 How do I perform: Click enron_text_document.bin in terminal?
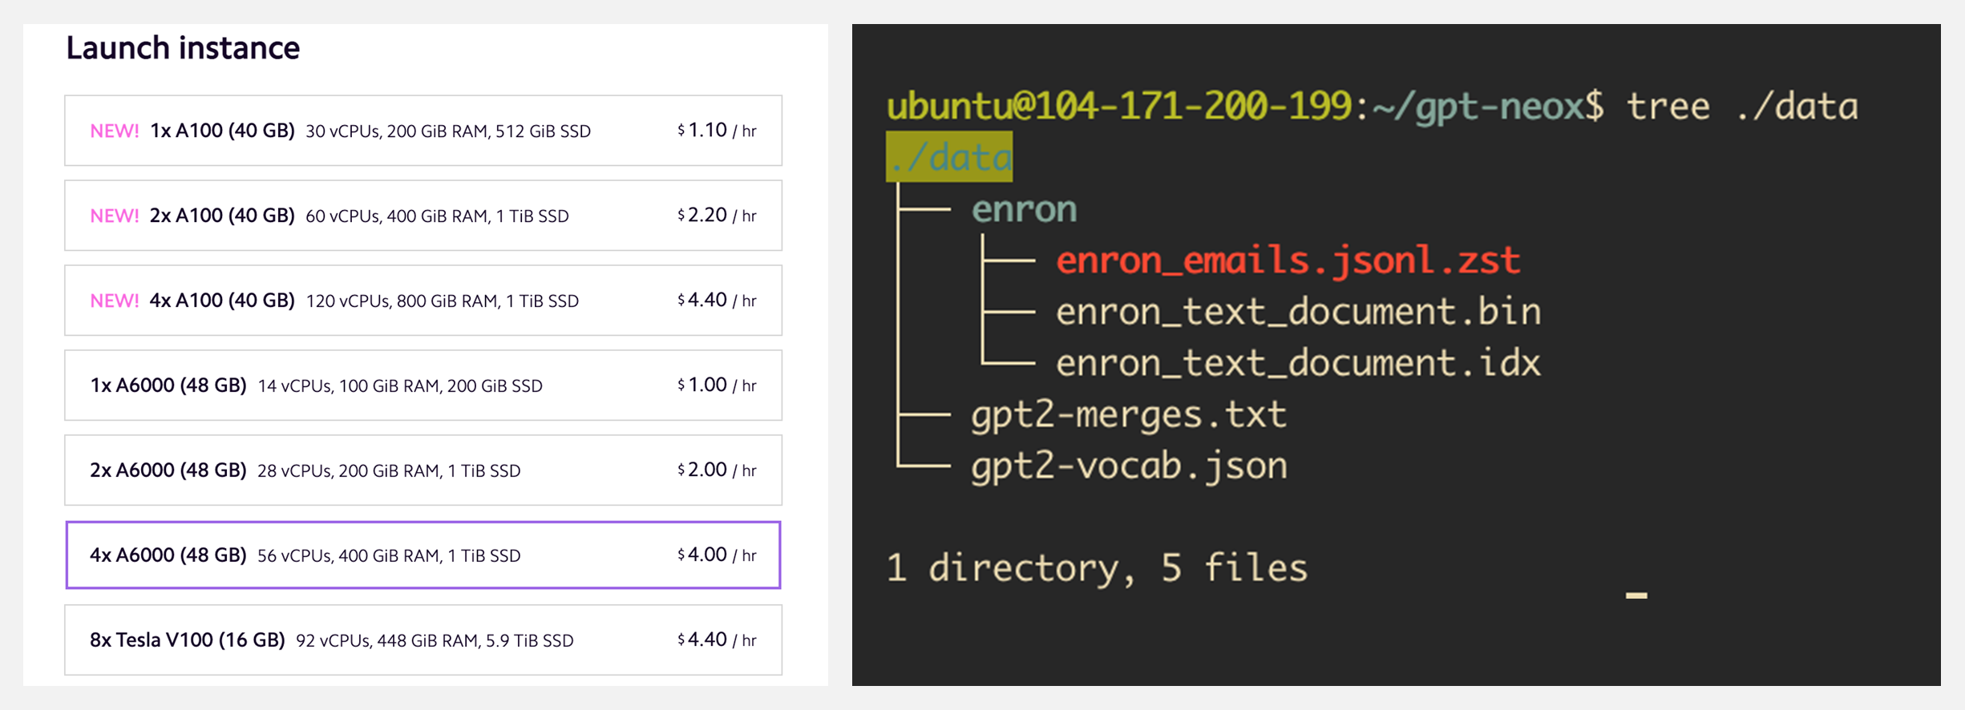pos(1298,312)
